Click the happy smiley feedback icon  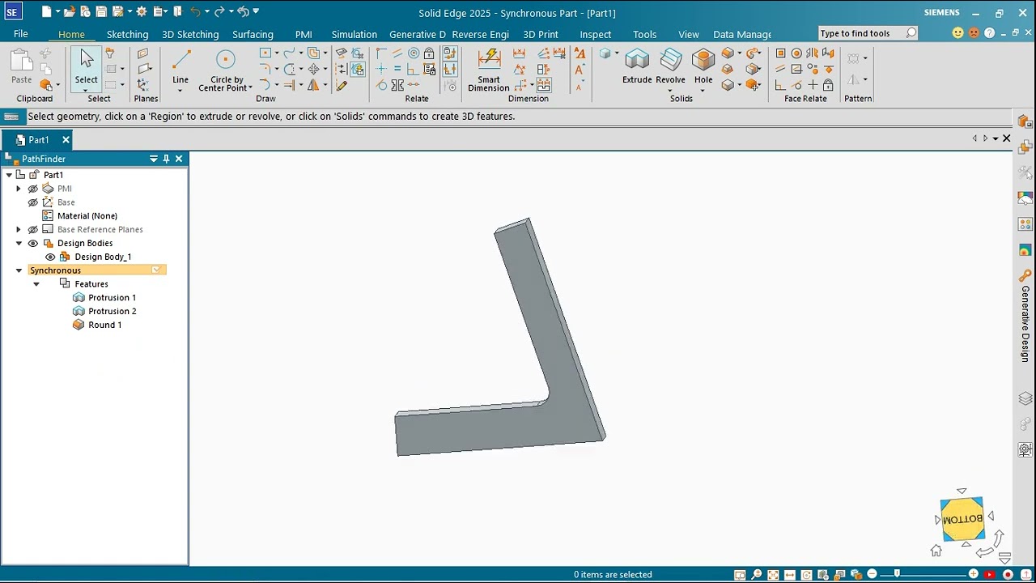click(x=958, y=33)
